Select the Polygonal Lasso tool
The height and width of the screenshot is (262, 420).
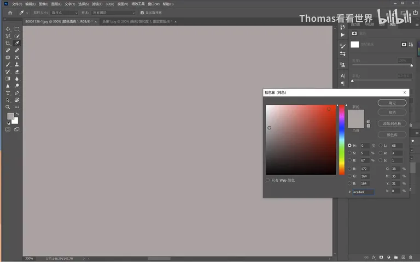point(8,36)
